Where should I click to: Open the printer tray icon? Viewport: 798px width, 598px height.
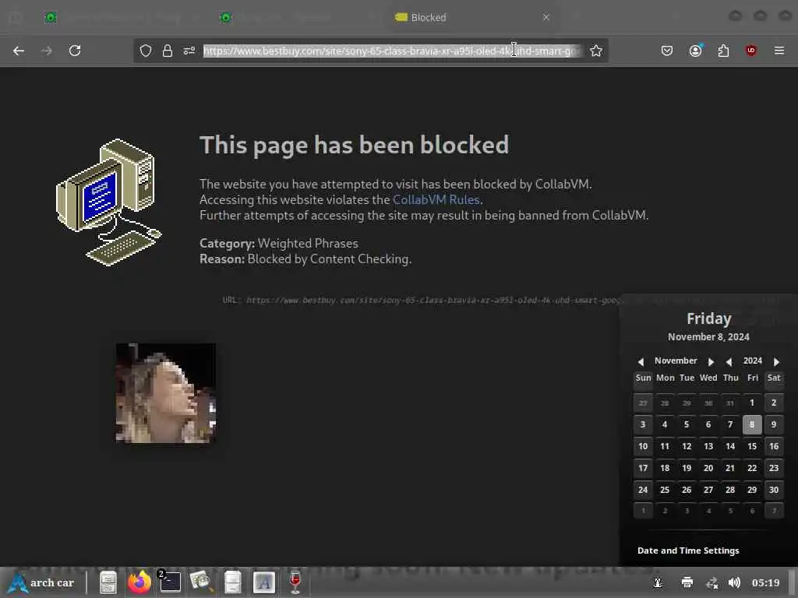pyautogui.click(x=687, y=582)
